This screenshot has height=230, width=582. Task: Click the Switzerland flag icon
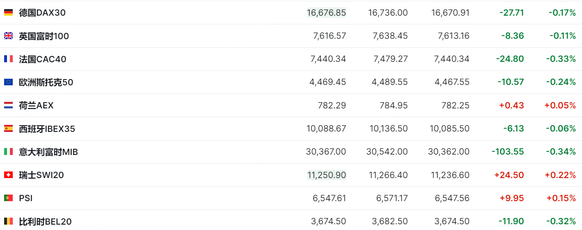(x=8, y=175)
